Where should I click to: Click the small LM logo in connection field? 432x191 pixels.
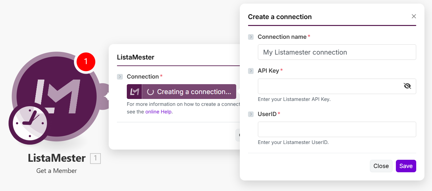(135, 92)
